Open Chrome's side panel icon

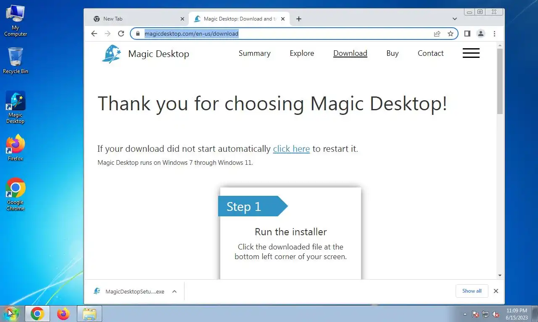click(x=467, y=34)
